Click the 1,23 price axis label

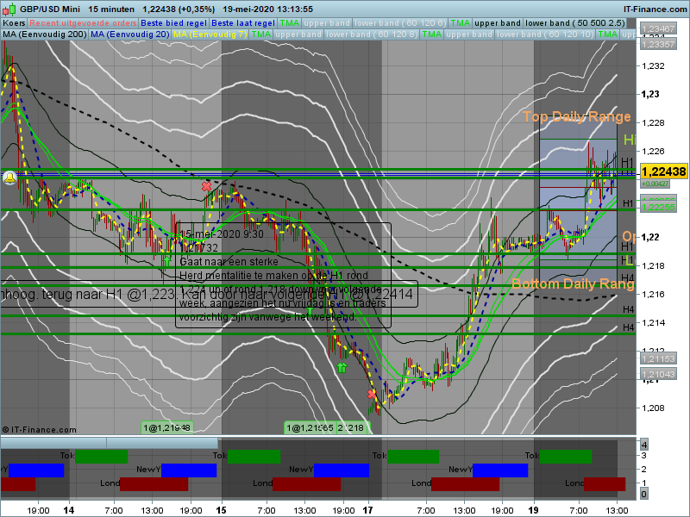click(650, 94)
